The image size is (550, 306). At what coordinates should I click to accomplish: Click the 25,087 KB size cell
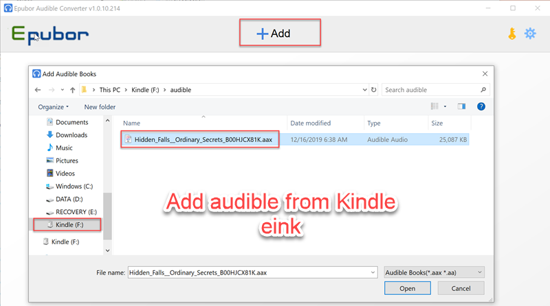pos(453,140)
